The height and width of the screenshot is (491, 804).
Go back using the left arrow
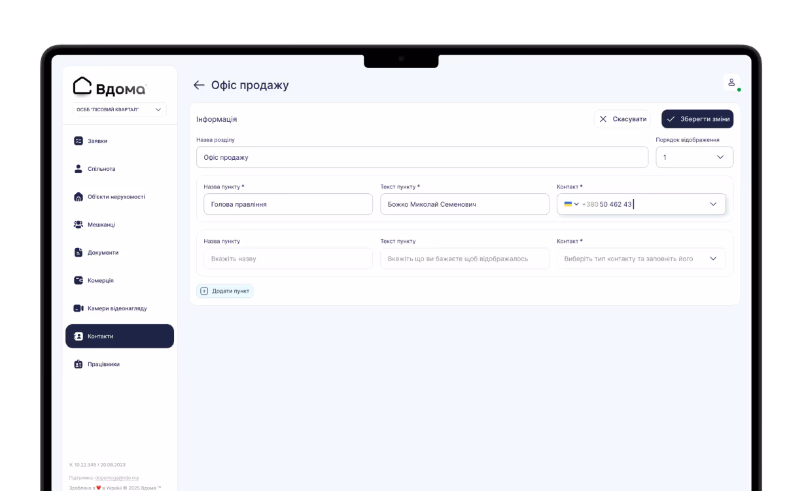(199, 85)
